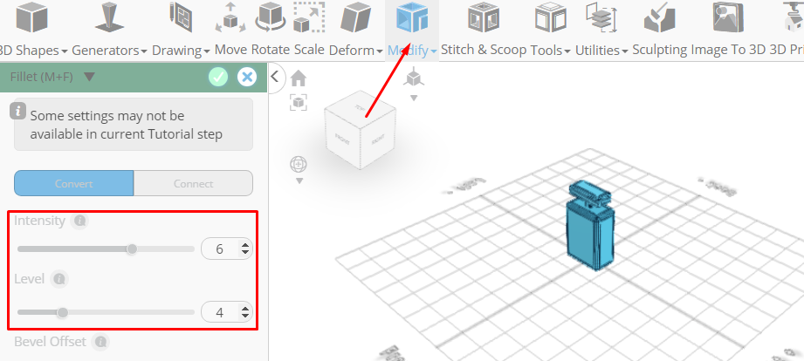The height and width of the screenshot is (361, 804).
Task: Reset view with the Home icon
Action: coord(299,78)
